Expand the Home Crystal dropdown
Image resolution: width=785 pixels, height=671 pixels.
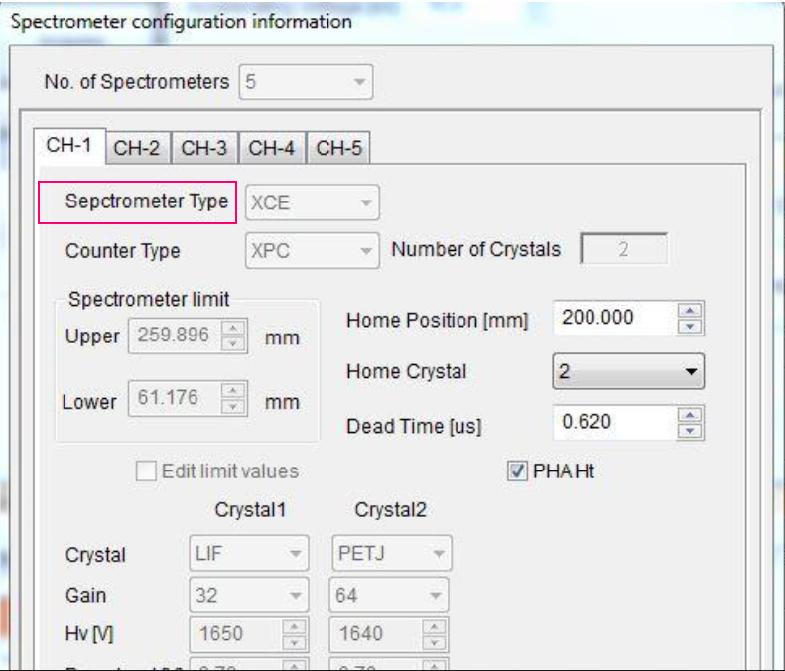tap(626, 372)
